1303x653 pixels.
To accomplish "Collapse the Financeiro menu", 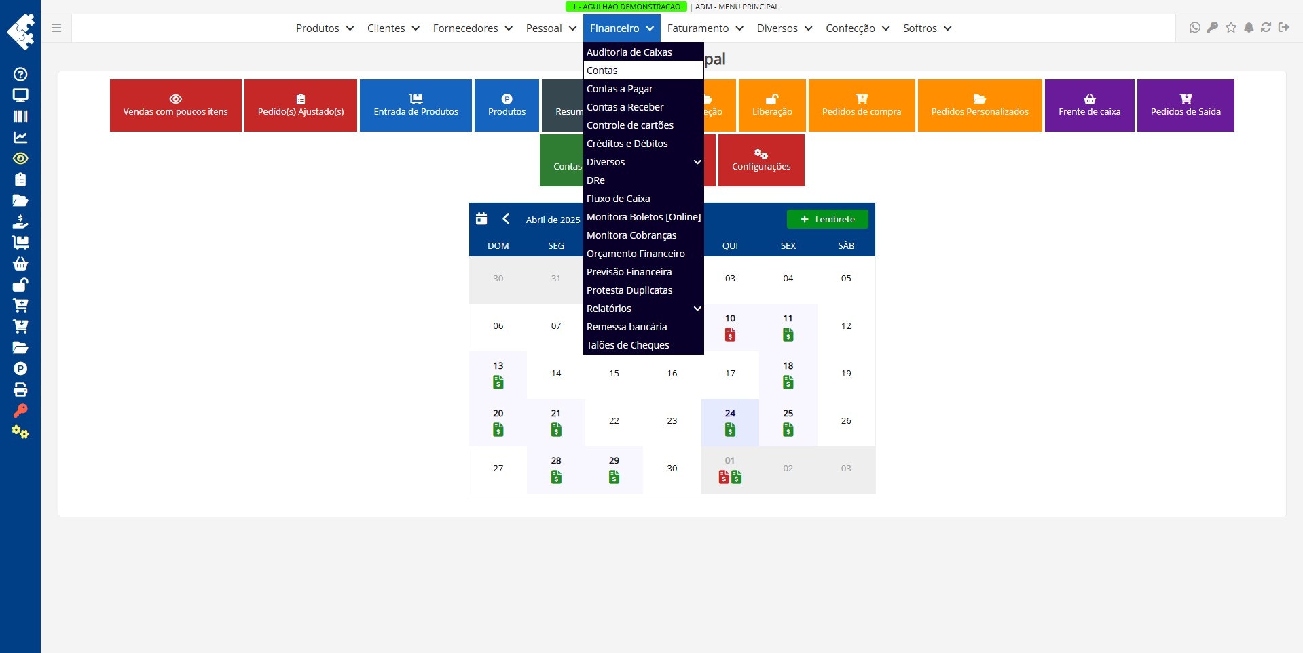I will pyautogui.click(x=621, y=28).
